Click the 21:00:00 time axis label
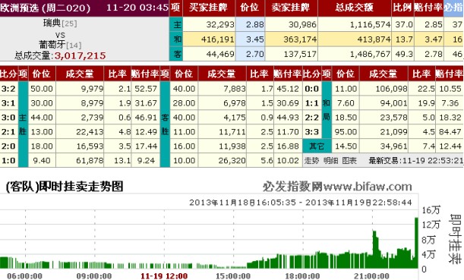 (x=371, y=276)
